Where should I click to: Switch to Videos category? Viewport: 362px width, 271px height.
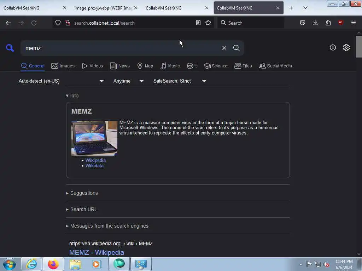[92, 66]
